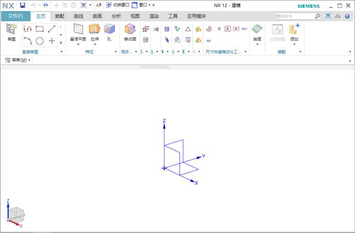Viewport: 355px width, 233px height.
Task: Select the Circle sketch tool
Action: pyautogui.click(x=39, y=41)
